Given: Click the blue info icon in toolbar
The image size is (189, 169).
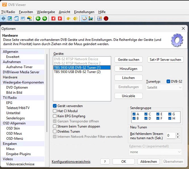Looking at the screenshot, I should (4, 18).
